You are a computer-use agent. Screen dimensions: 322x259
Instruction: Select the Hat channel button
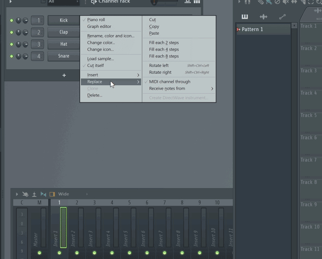(64, 44)
